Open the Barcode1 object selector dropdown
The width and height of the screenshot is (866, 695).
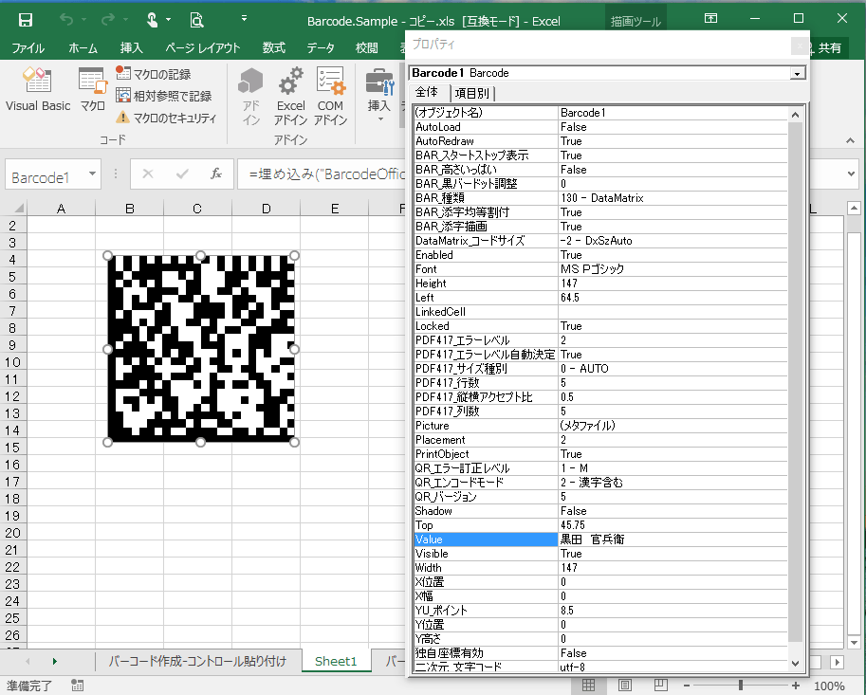click(798, 73)
